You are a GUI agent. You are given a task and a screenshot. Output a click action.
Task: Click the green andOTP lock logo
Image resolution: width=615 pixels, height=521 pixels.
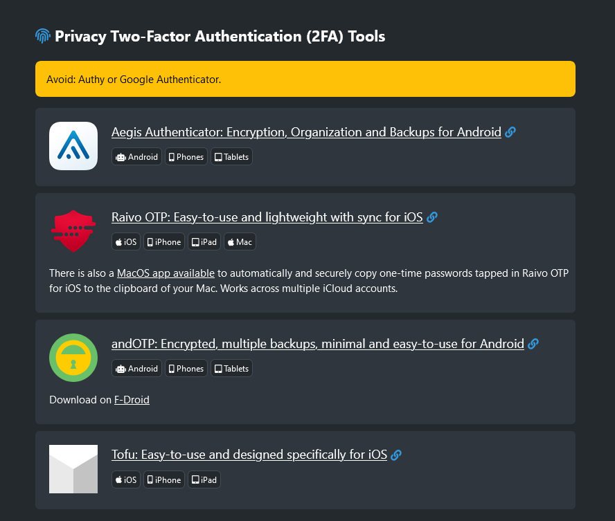(x=73, y=358)
